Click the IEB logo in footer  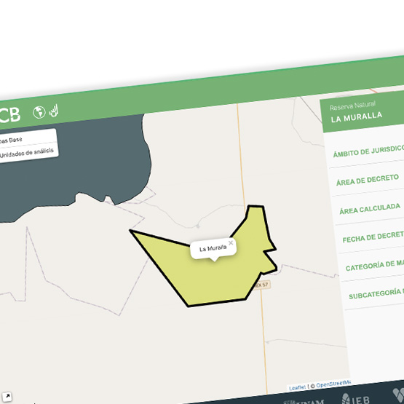coord(355,400)
